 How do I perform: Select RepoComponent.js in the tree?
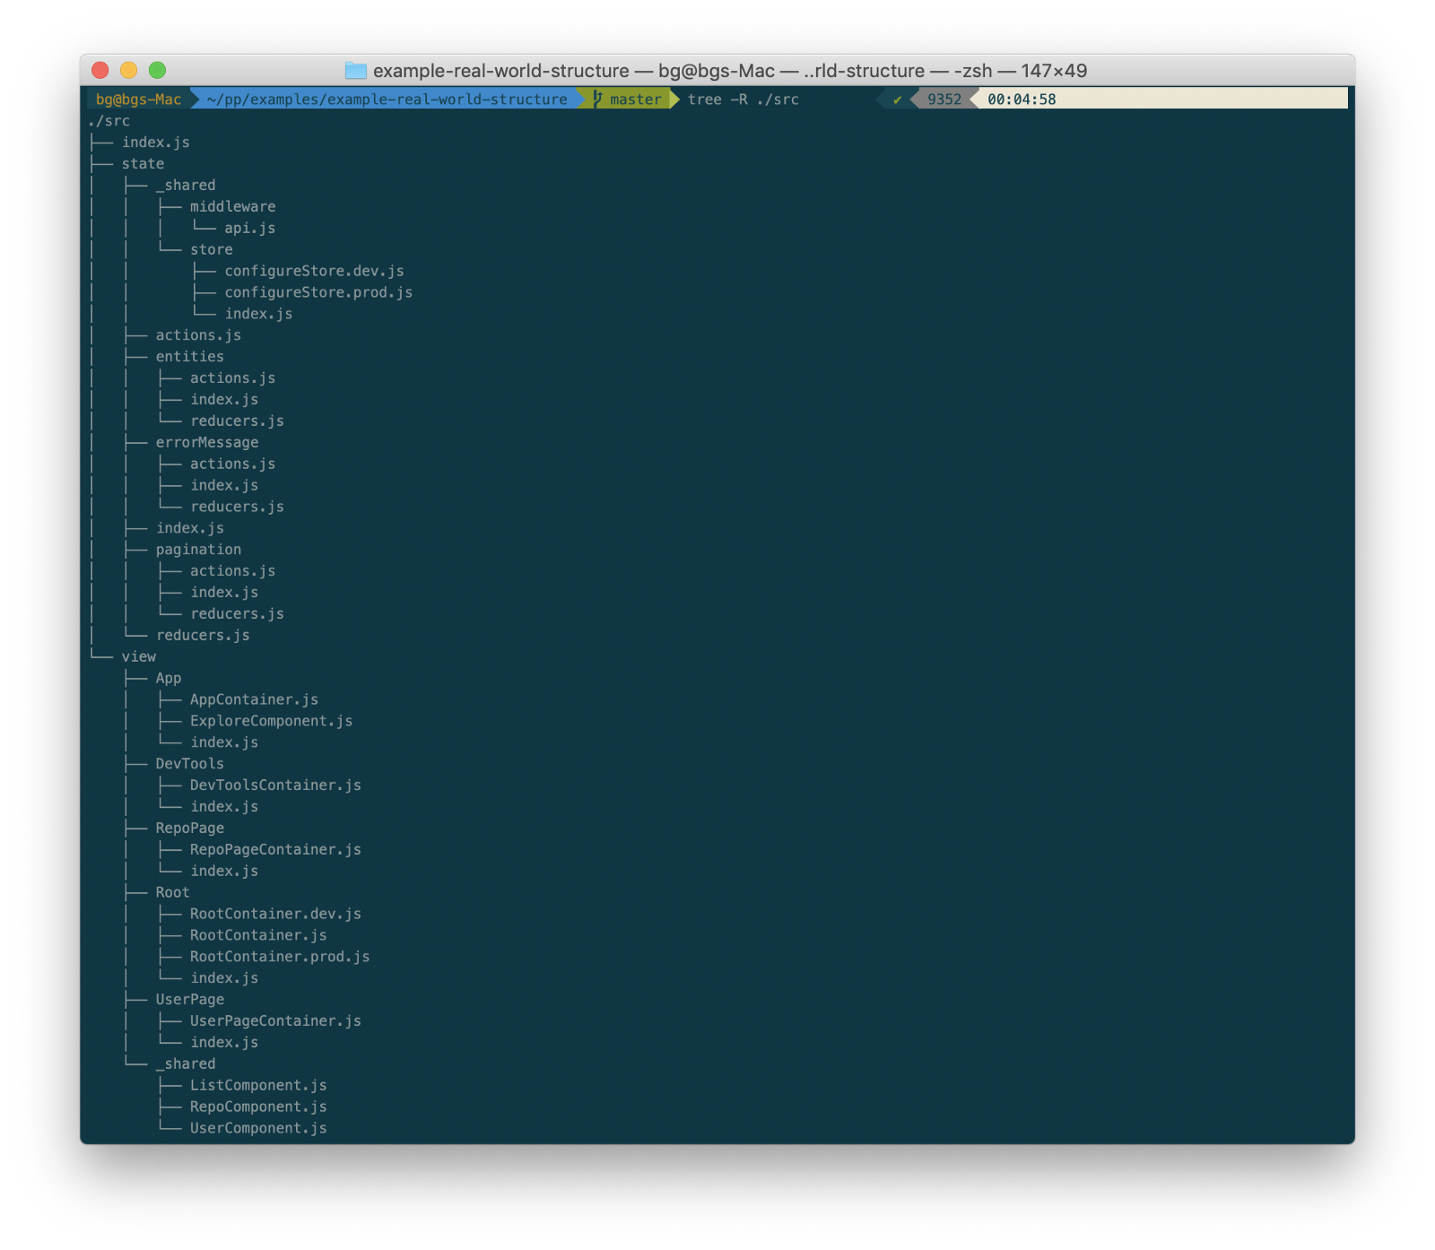pos(259,1107)
